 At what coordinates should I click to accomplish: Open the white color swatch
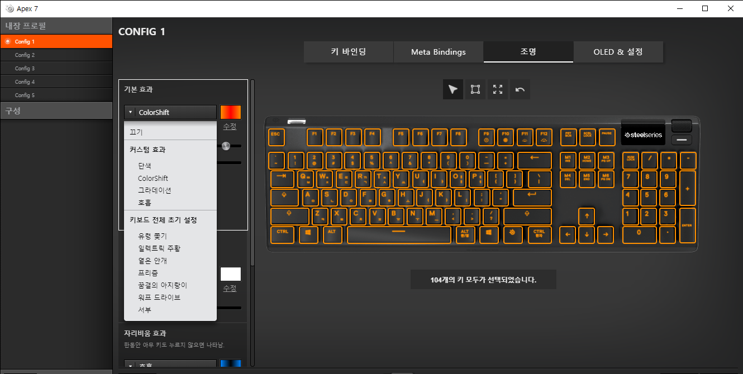(231, 274)
